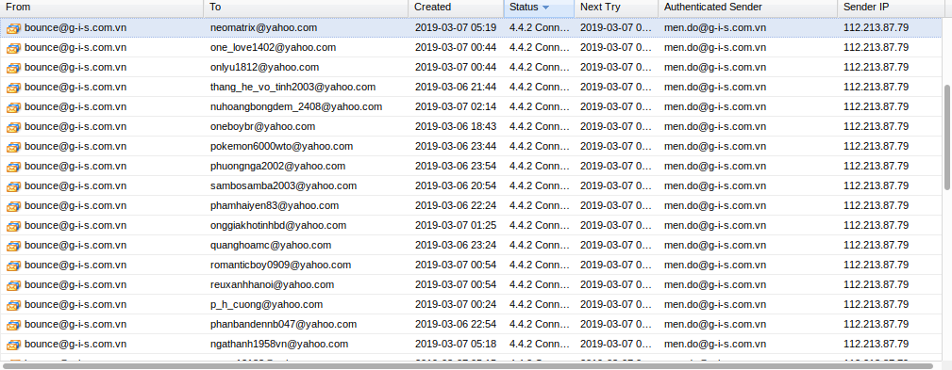Select recipient oneboybr@yahoo.com
952x370 pixels.
262,126
